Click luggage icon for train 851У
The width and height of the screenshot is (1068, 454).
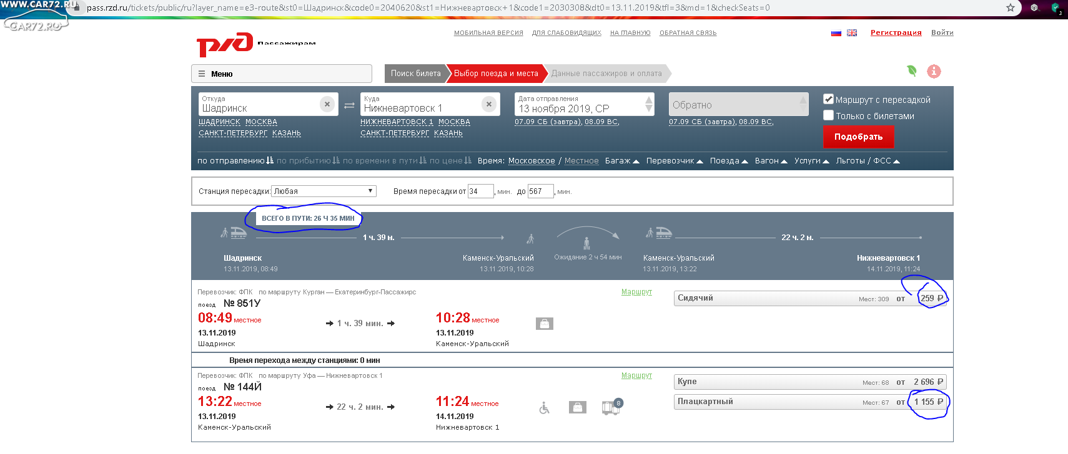click(545, 324)
